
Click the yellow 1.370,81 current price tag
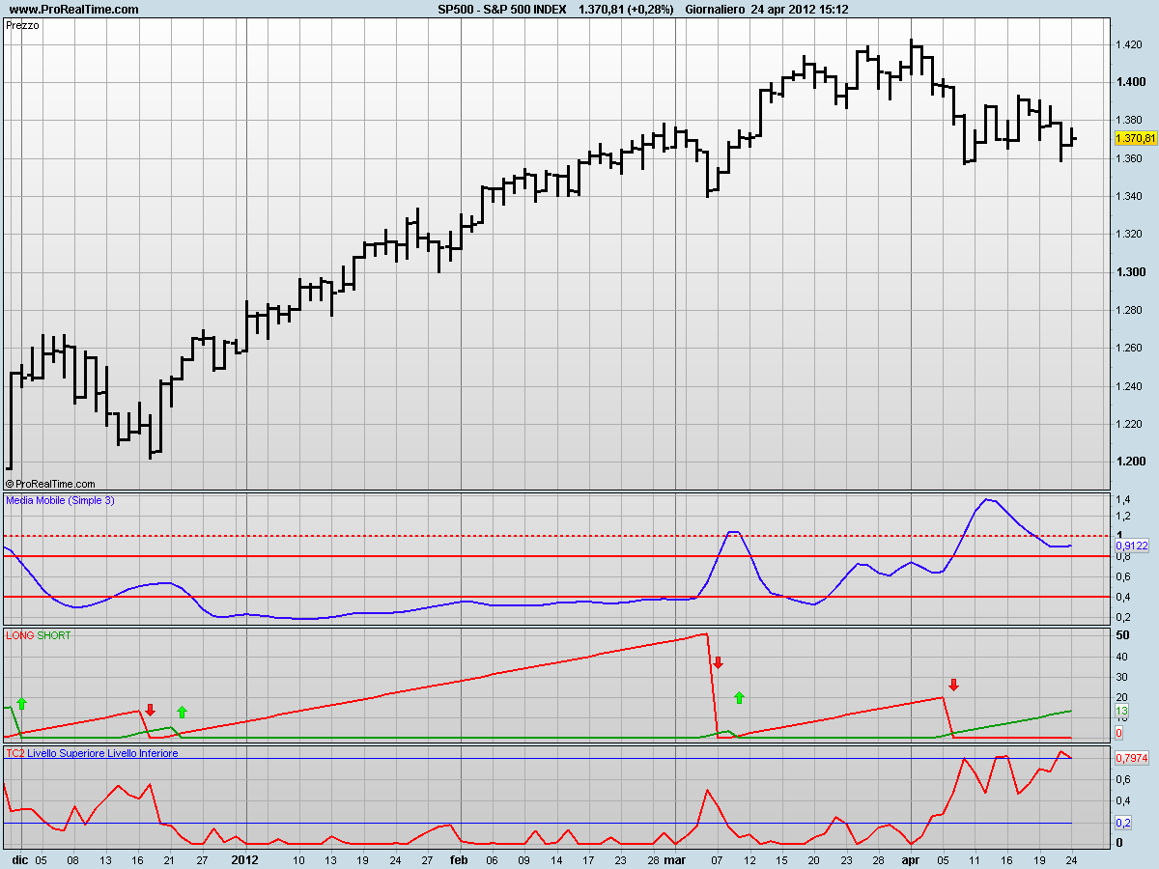[1135, 139]
